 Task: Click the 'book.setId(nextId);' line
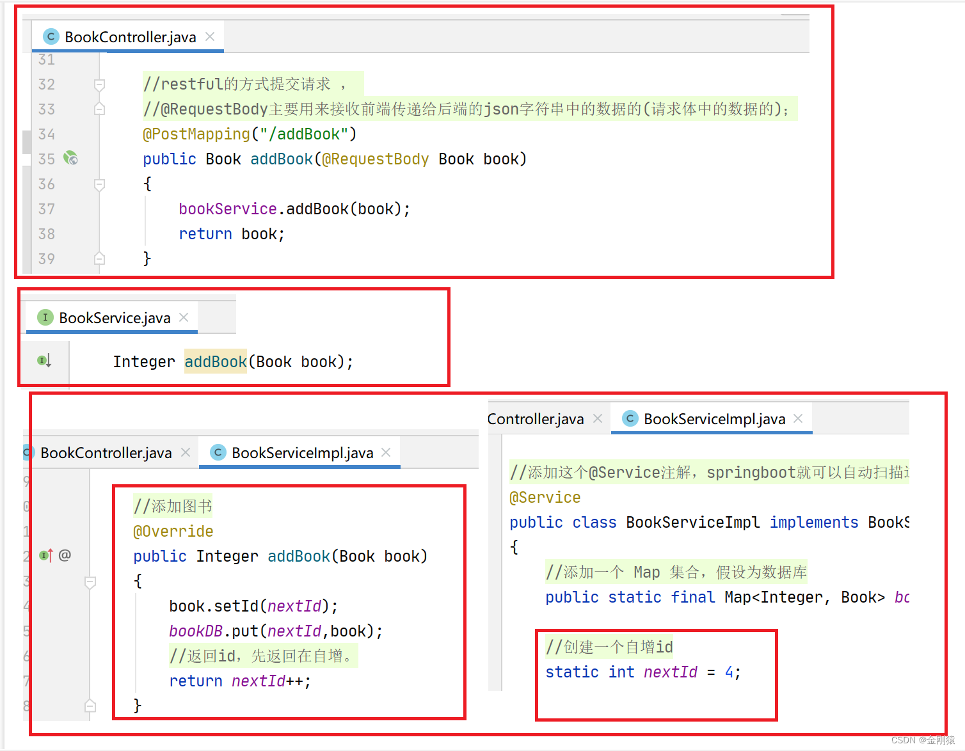click(253, 606)
